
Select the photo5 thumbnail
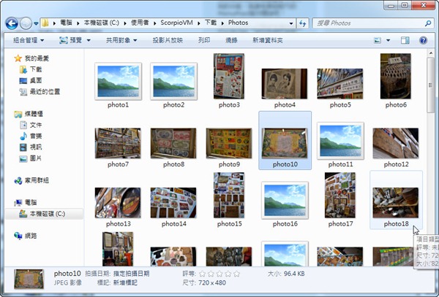pos(340,84)
